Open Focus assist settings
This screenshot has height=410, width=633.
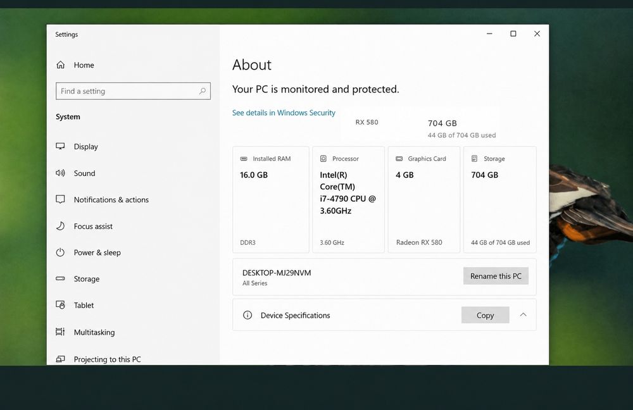click(93, 227)
